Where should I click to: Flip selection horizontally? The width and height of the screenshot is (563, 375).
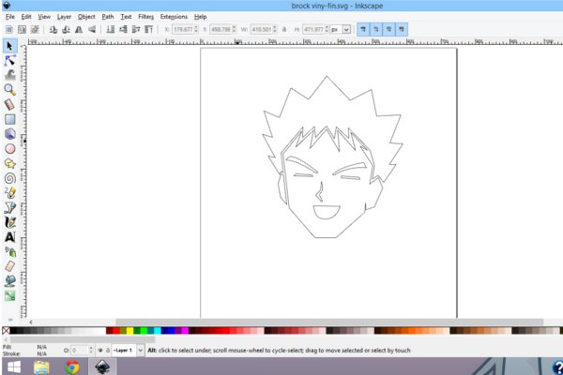pos(79,29)
